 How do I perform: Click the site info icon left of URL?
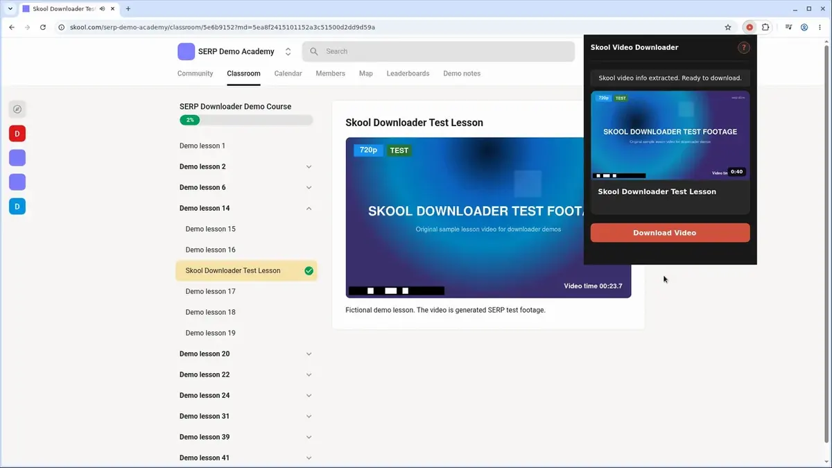pyautogui.click(x=61, y=27)
